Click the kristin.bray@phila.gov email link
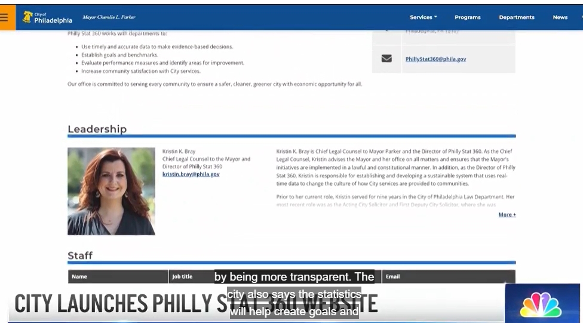Screen dimensions: 583x323 [x=191, y=174]
